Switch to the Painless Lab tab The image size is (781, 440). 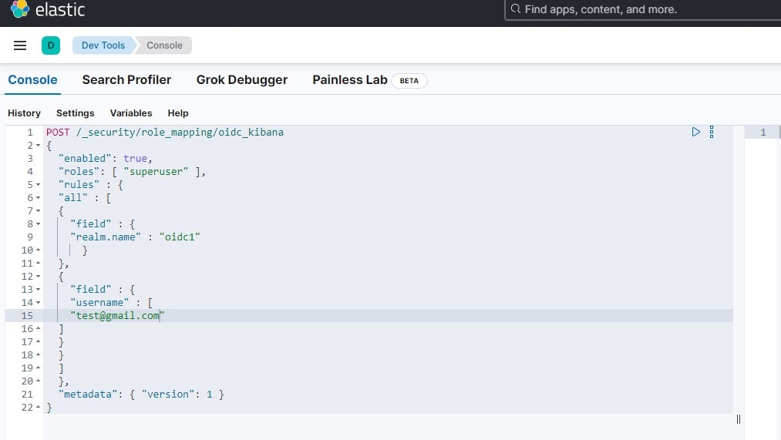(x=350, y=79)
